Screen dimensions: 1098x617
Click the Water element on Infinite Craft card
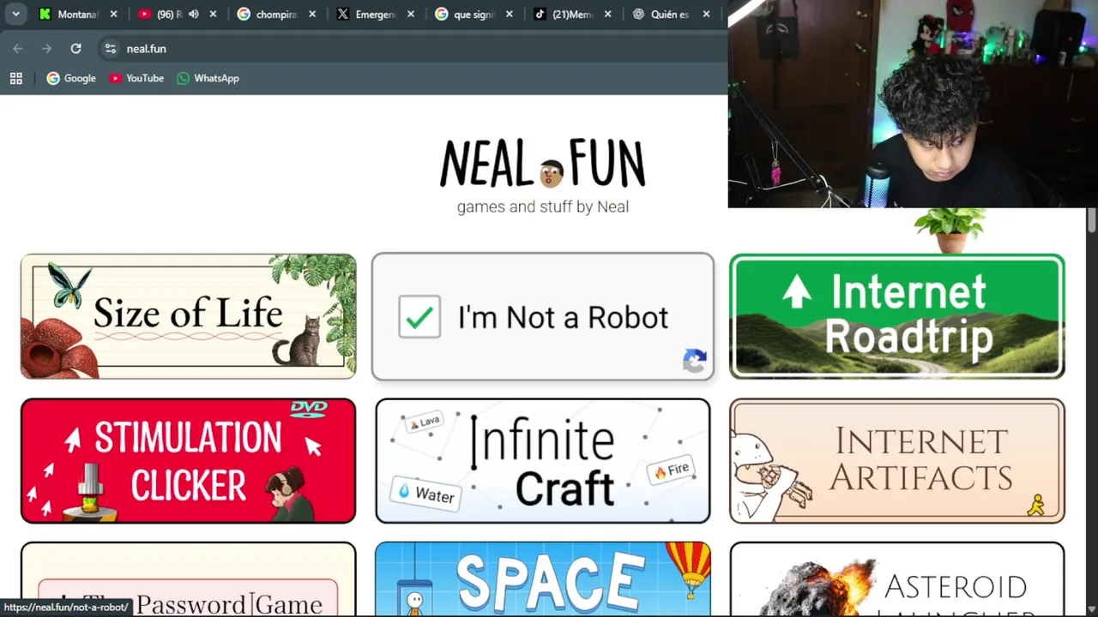click(425, 494)
